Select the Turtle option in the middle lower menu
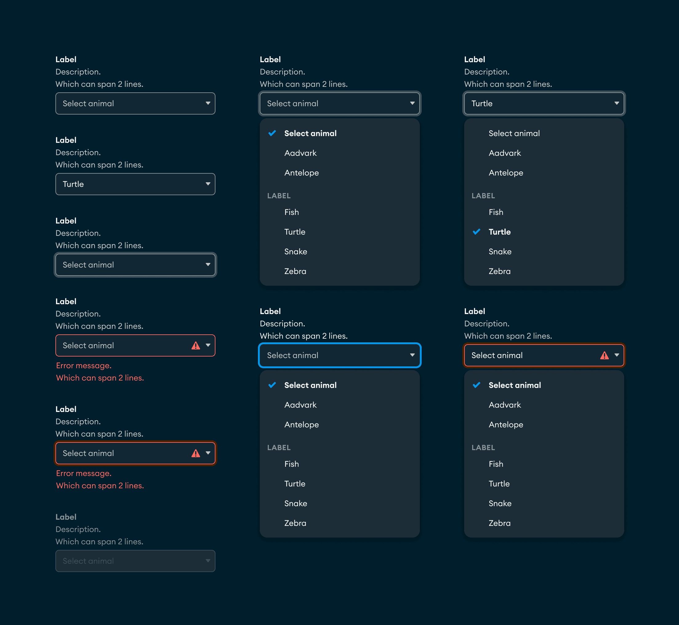 pyautogui.click(x=295, y=483)
